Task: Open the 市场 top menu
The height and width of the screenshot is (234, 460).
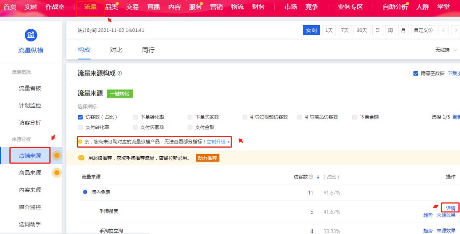Action: [291, 7]
